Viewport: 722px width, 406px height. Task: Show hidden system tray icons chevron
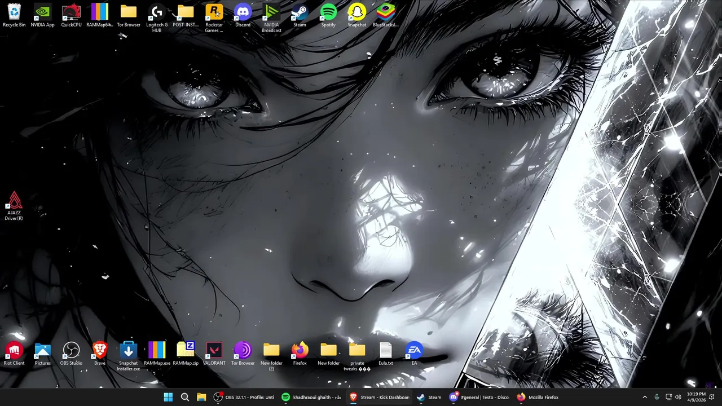(x=645, y=397)
